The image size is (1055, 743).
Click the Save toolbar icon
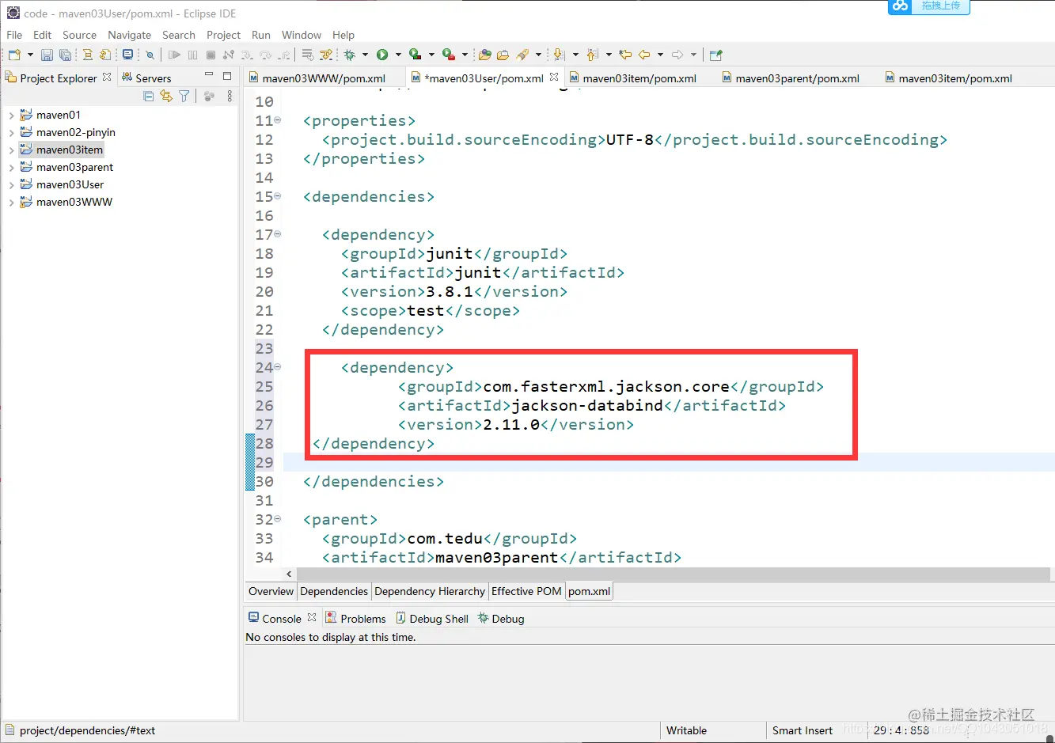click(47, 55)
